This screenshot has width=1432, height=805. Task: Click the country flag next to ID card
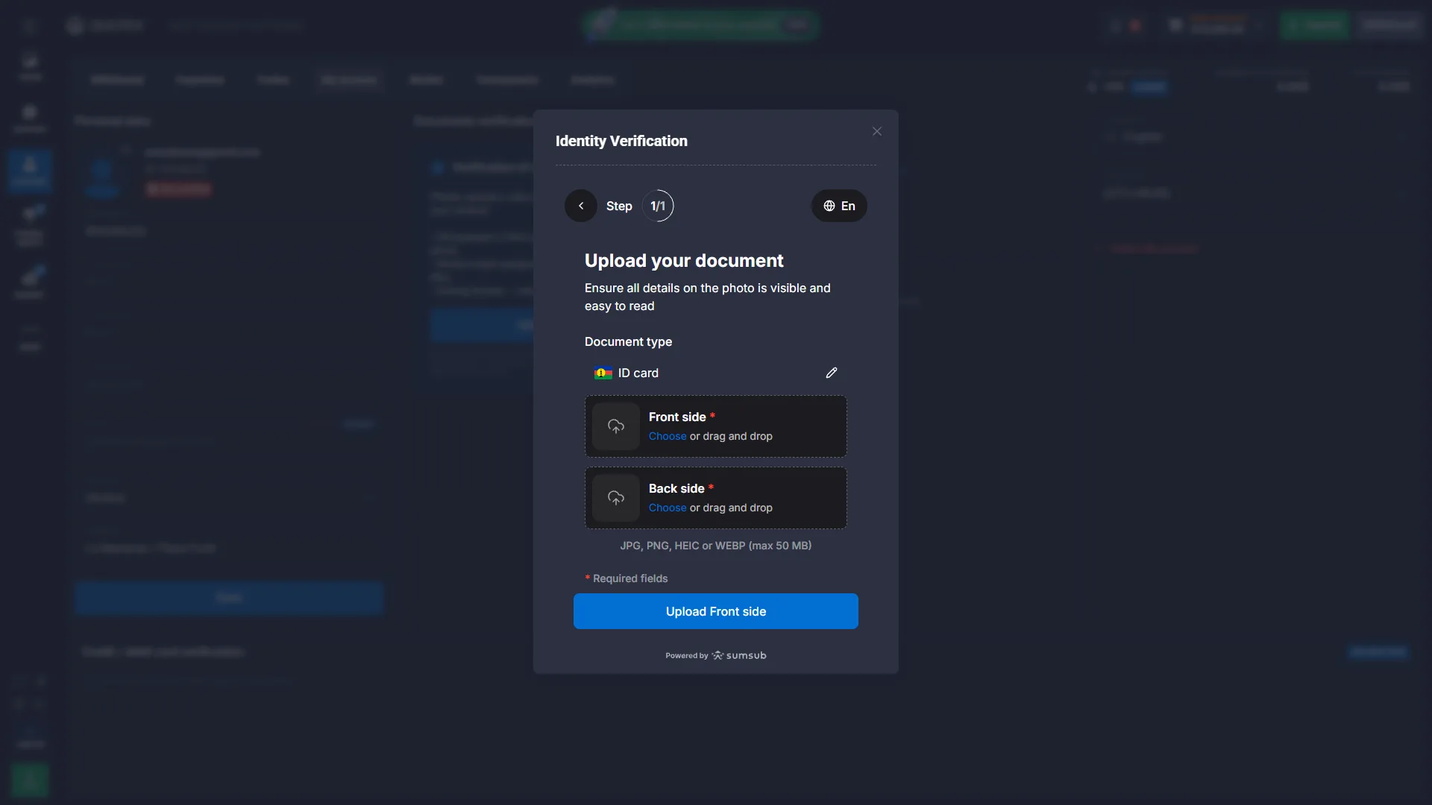603,373
